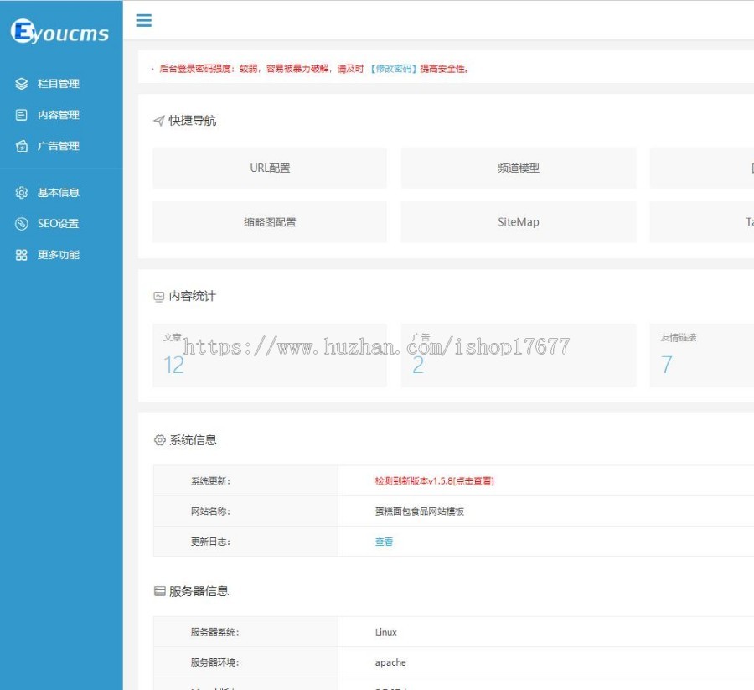Click the 栏目管理 layers icon
This screenshot has width=754, height=690.
tap(21, 84)
